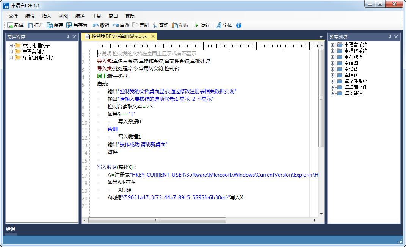This screenshot has width=406, height=247.
Task: Close the 控制我DE文档桌面显示.zys tab
Action: click(153, 36)
